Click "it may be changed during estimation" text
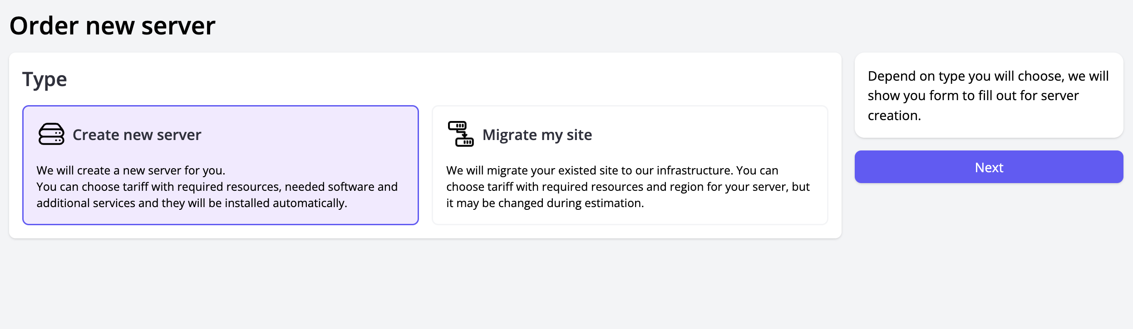 click(x=545, y=203)
